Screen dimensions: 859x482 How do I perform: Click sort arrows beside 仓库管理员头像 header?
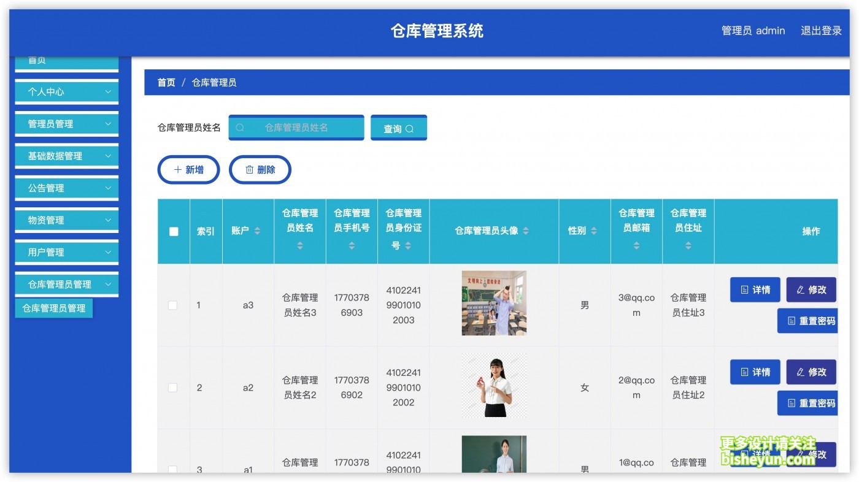(x=526, y=231)
